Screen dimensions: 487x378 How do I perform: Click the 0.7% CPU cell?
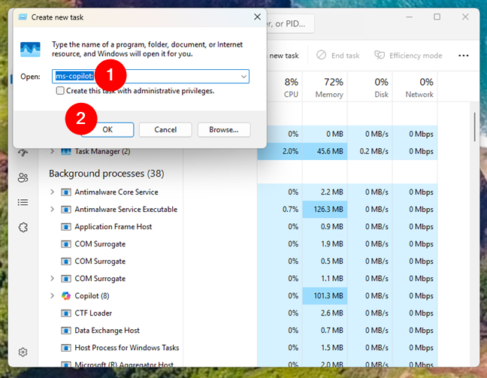point(280,210)
